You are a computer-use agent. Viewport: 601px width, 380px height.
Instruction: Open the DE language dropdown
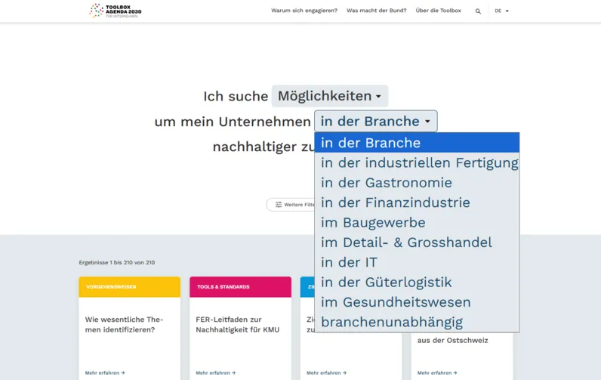[x=501, y=11]
